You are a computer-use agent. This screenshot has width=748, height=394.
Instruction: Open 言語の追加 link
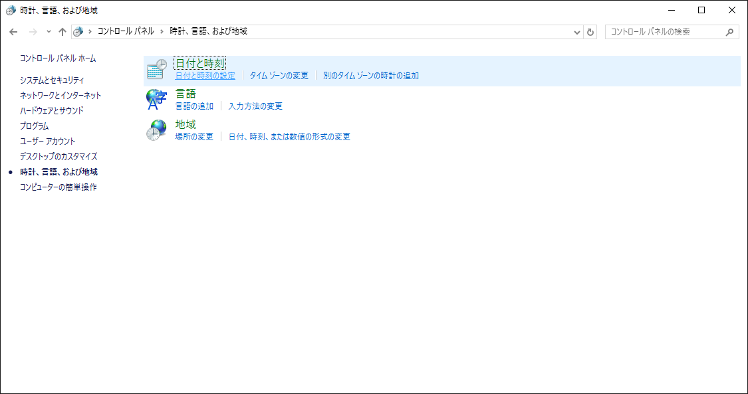click(194, 106)
